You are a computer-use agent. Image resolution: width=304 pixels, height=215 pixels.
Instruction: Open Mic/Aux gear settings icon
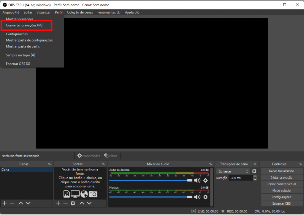[205, 197]
